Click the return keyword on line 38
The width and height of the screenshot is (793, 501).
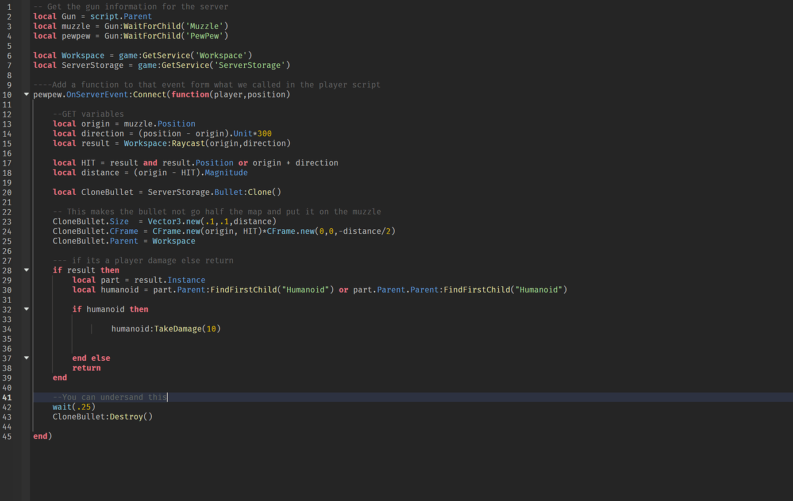86,368
